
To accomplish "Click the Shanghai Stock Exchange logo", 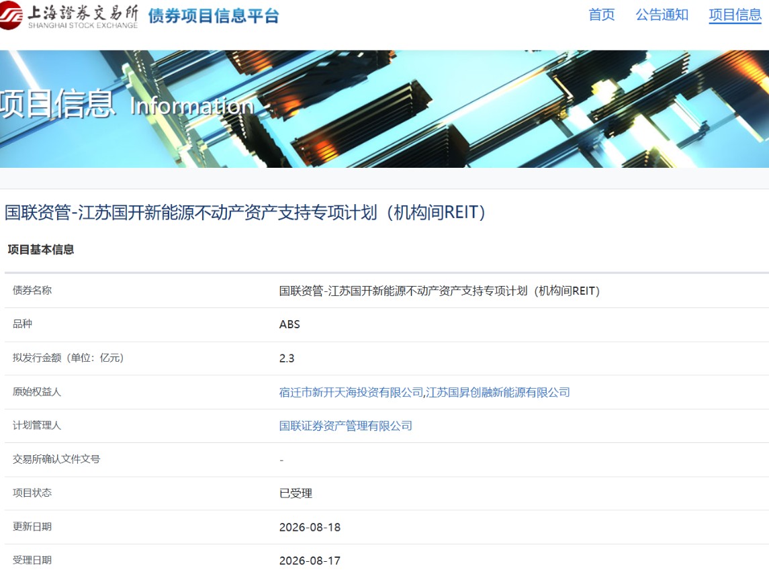I will [69, 16].
